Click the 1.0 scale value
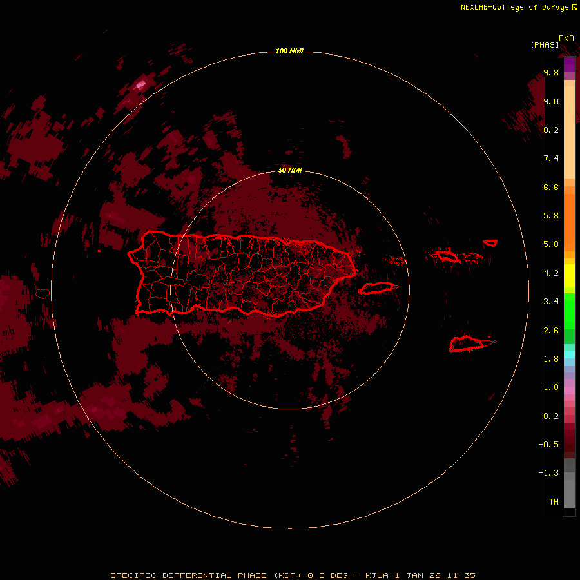 [x=551, y=387]
